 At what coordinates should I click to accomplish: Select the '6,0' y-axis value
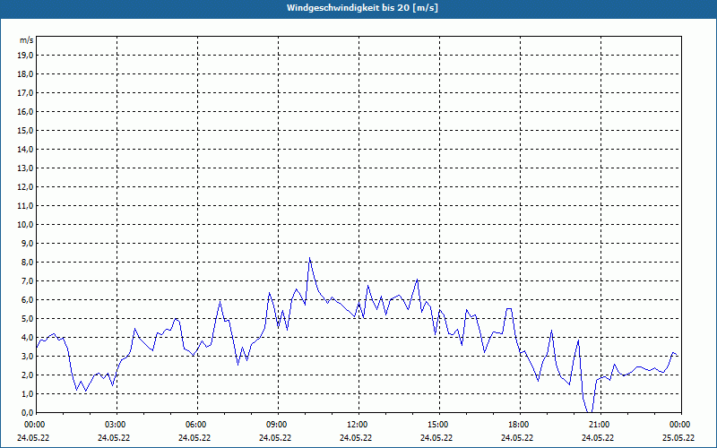click(x=27, y=300)
